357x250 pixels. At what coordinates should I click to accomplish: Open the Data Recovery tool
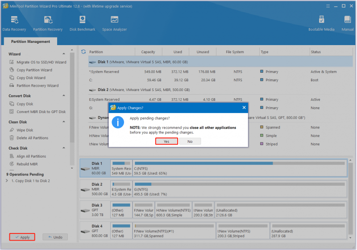point(14,23)
